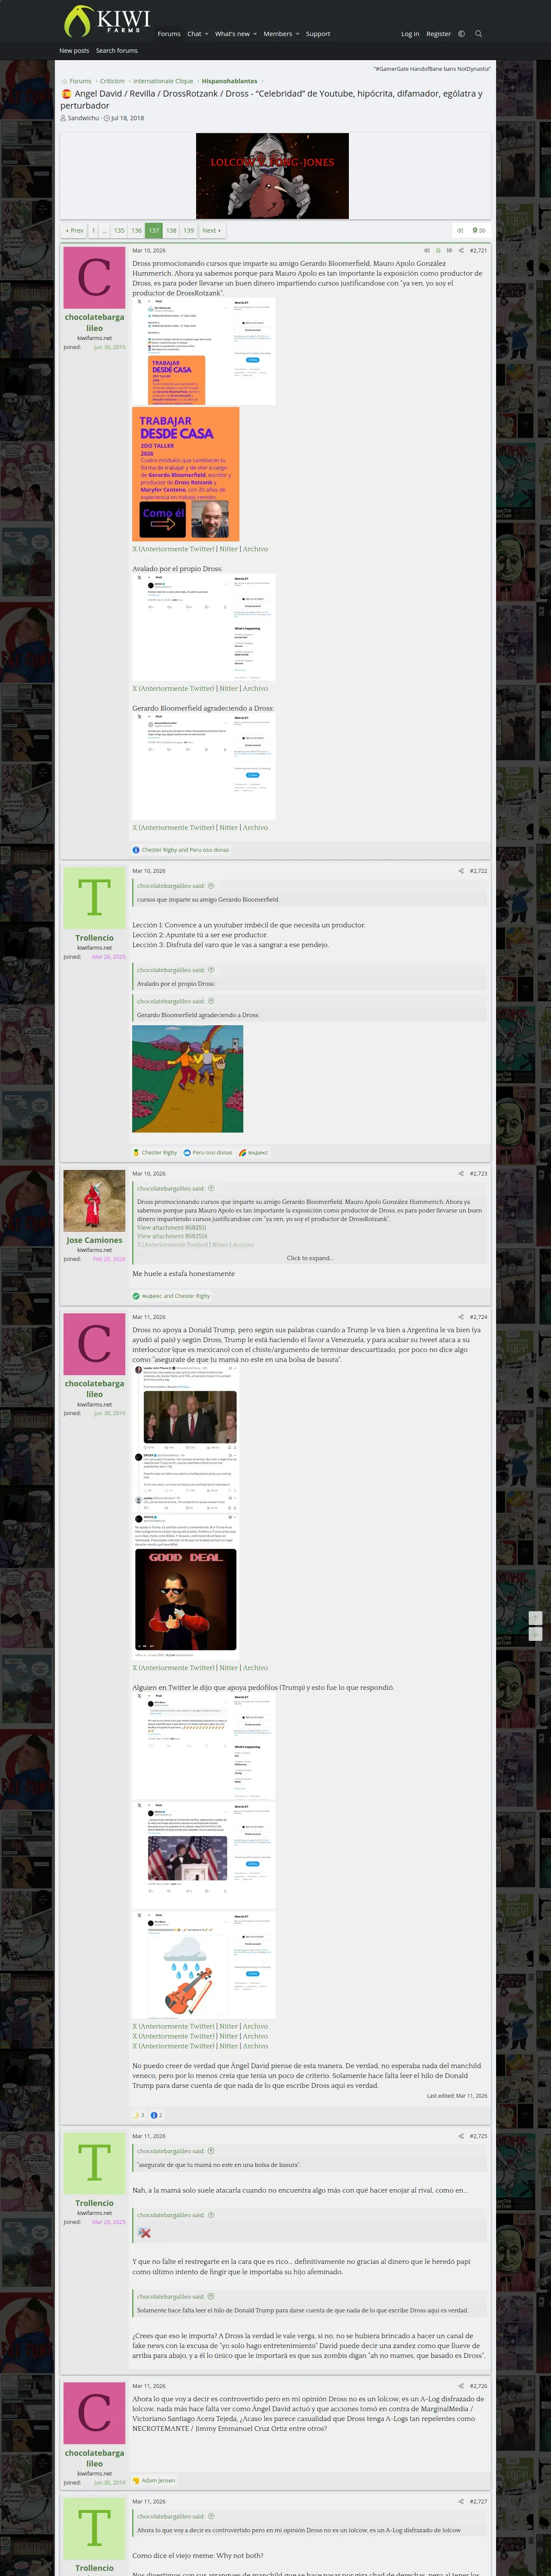
Task: Click the Forums home breadcrumb icon
Action: (x=64, y=81)
